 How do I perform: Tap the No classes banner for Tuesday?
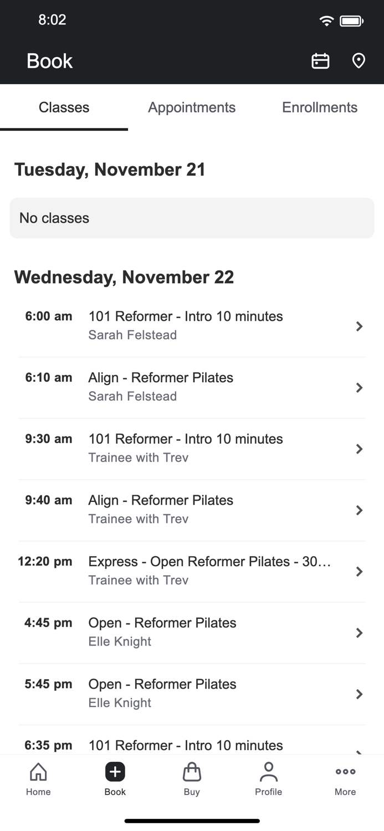click(192, 218)
